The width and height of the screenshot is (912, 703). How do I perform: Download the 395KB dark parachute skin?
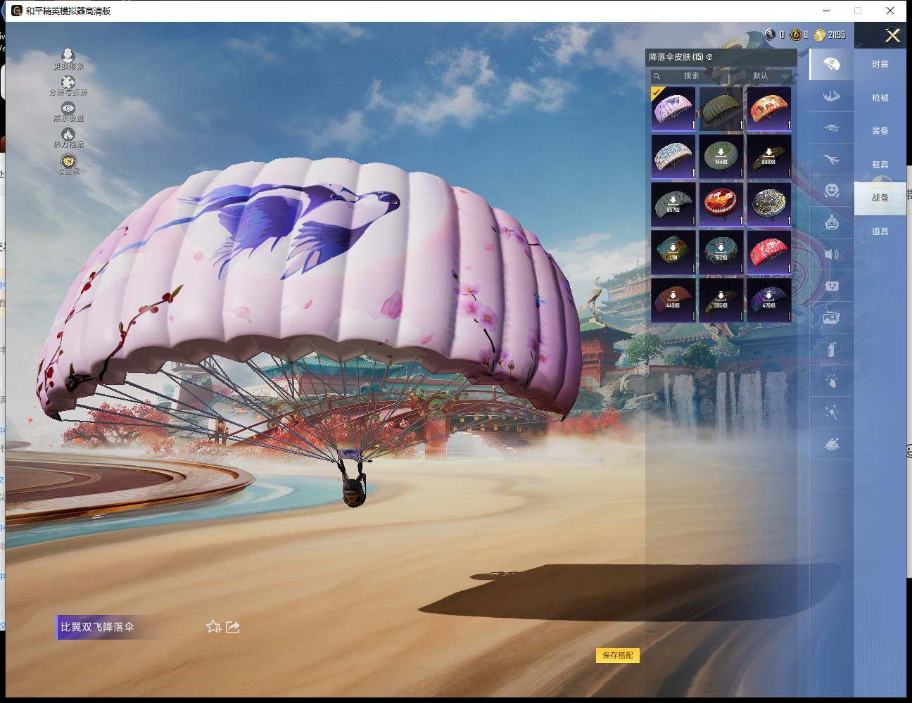coord(721,300)
